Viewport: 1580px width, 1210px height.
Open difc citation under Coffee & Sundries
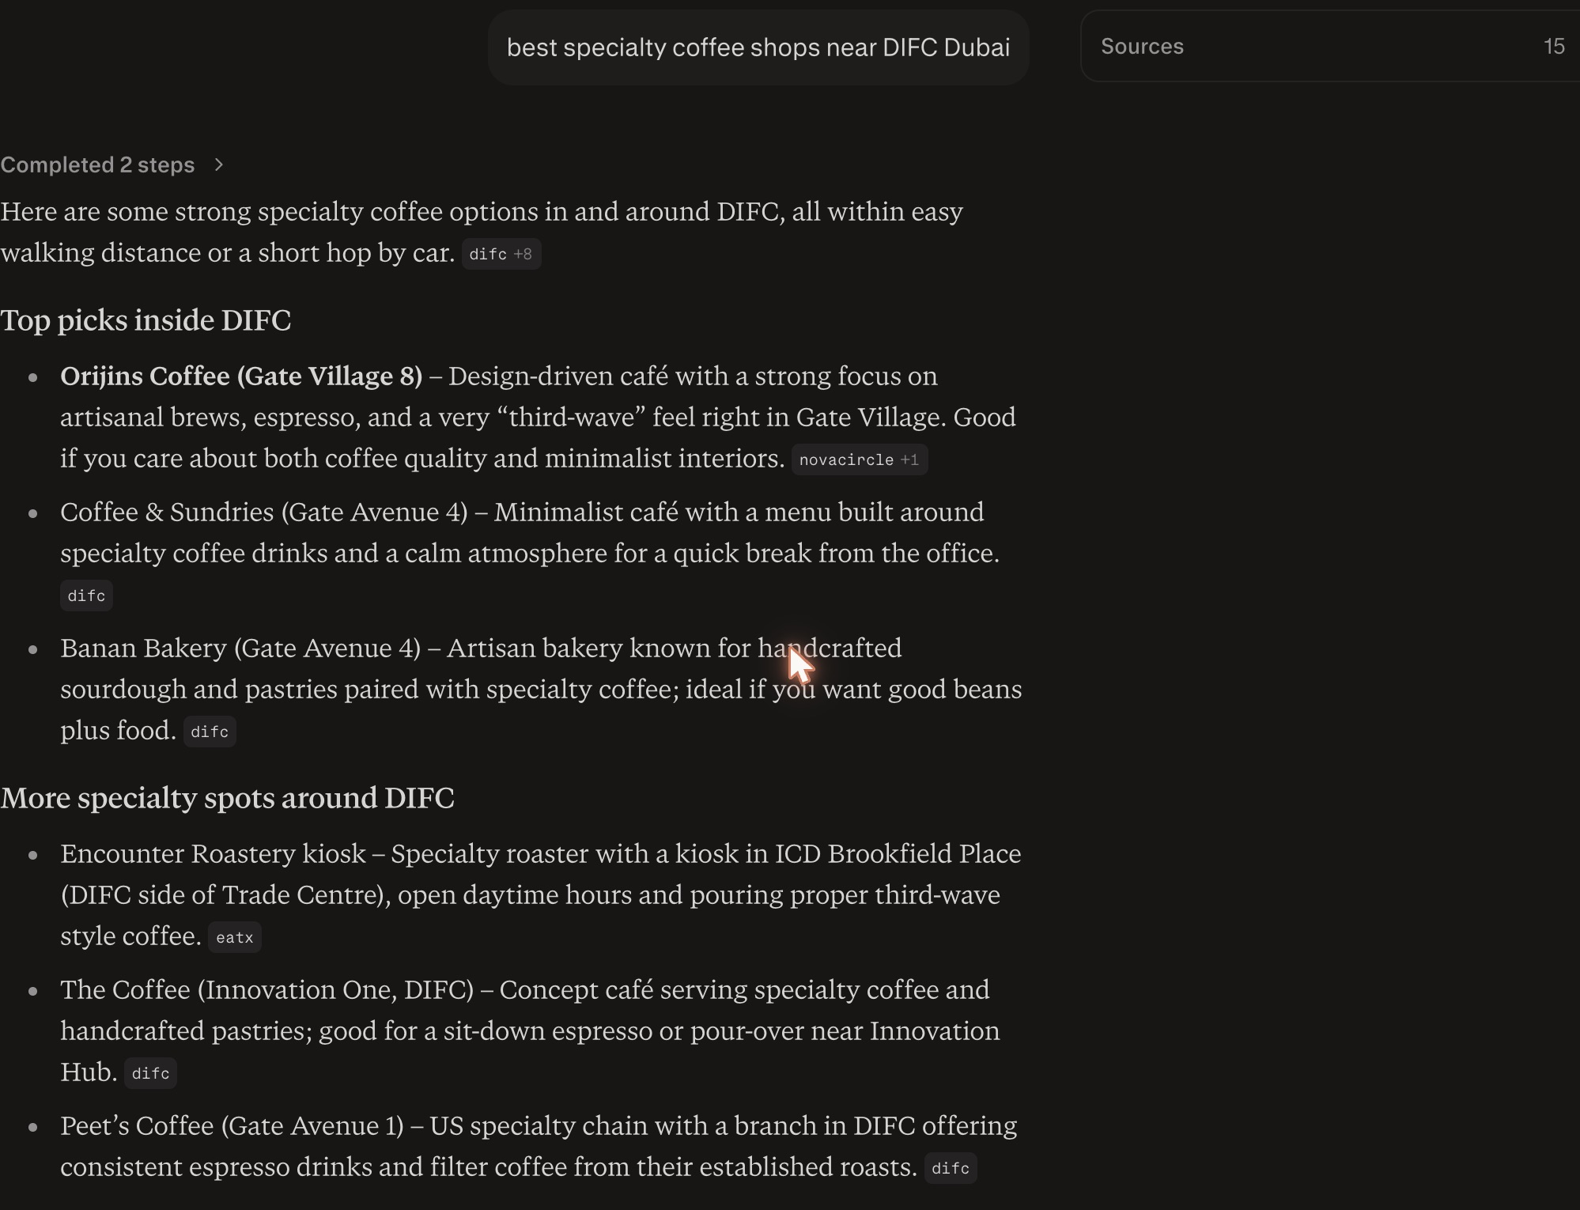click(86, 596)
